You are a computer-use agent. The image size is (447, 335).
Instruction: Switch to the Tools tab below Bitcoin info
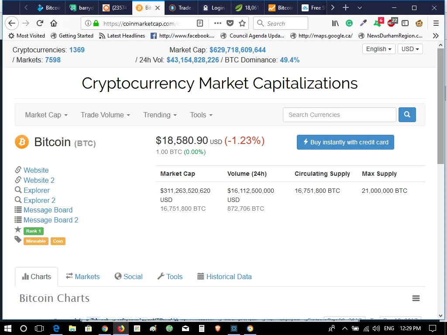[x=170, y=277]
